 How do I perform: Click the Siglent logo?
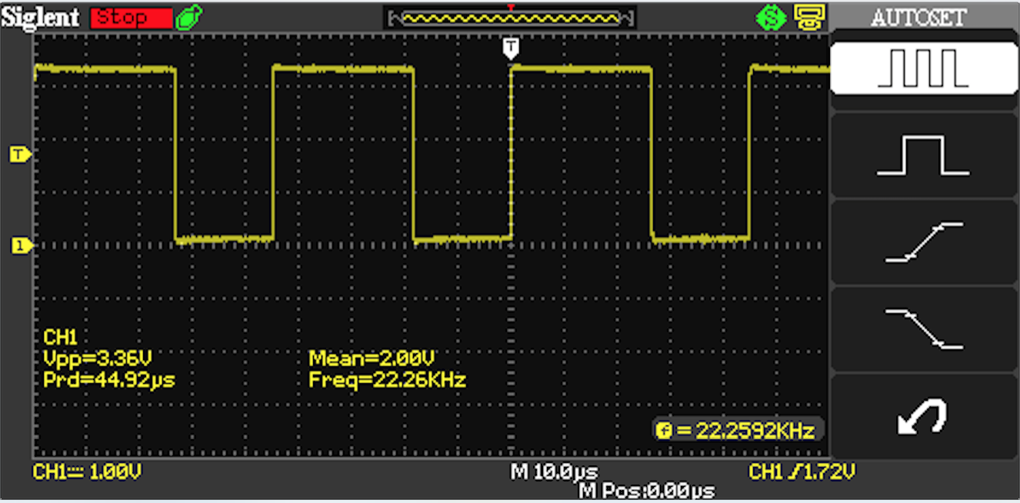coord(41,18)
